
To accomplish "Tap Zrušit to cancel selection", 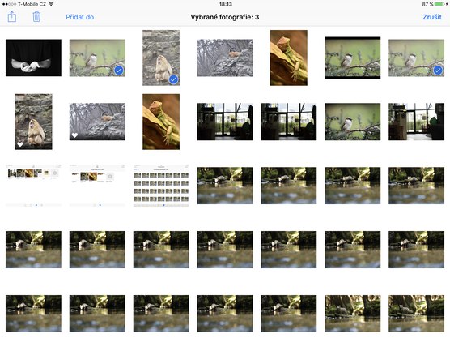I will point(432,17).
